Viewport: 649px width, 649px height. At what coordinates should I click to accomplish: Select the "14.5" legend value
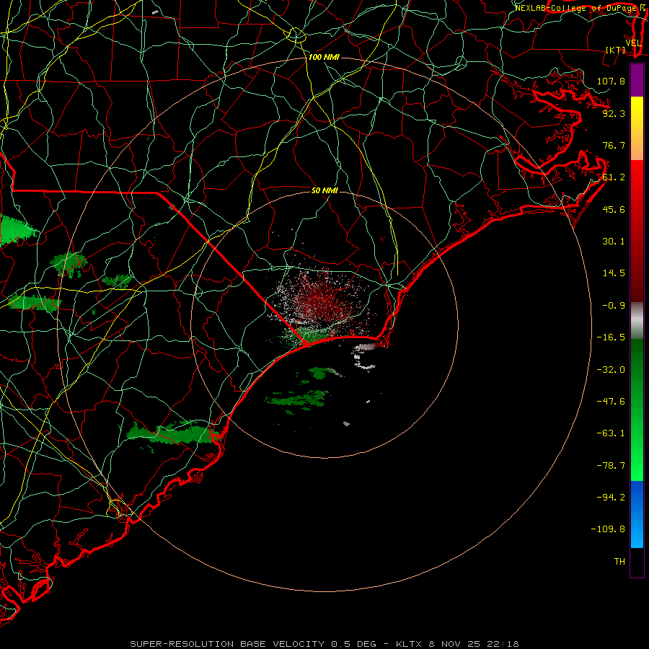click(614, 273)
